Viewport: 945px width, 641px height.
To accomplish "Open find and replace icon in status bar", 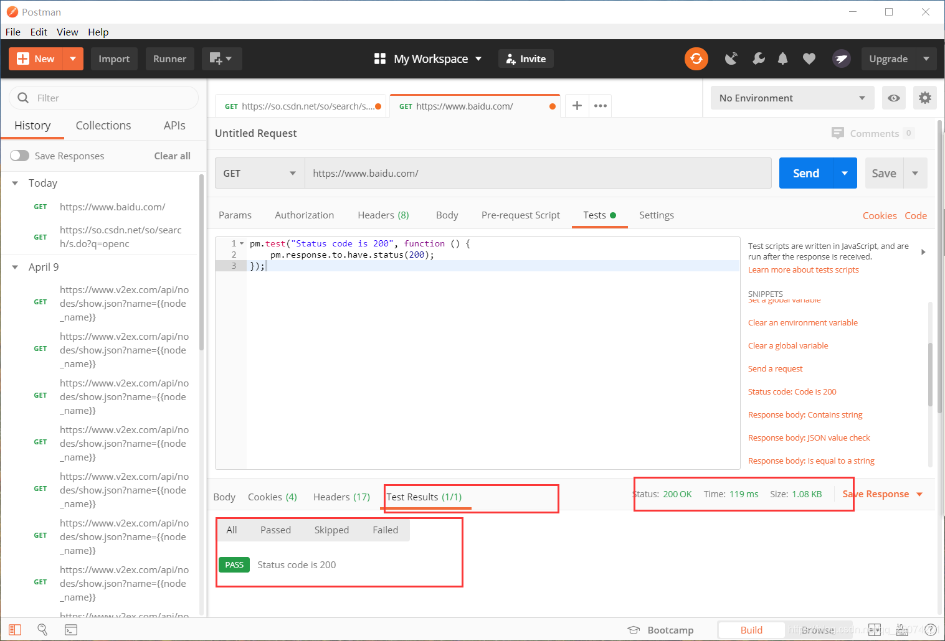I will 42,630.
